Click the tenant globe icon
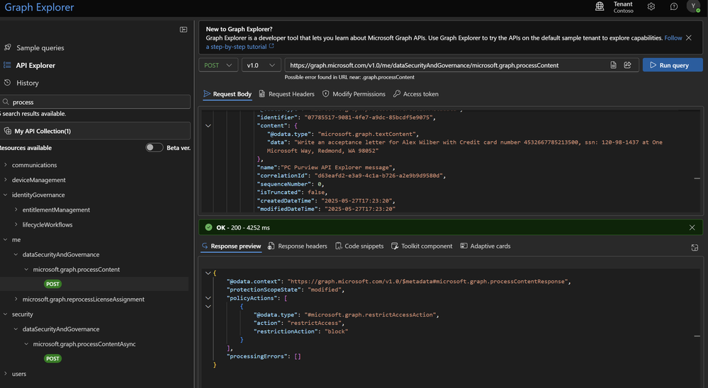Screen dimensions: 708x388 (600, 7)
